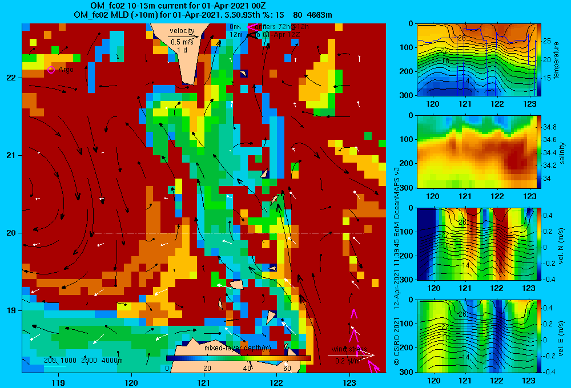The image size is (571, 388).
Task: Click '300' depth tick on salinity panel
Action: pyautogui.click(x=407, y=188)
